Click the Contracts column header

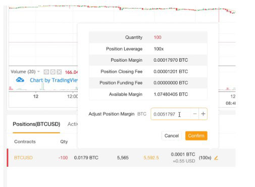pyautogui.click(x=25, y=142)
